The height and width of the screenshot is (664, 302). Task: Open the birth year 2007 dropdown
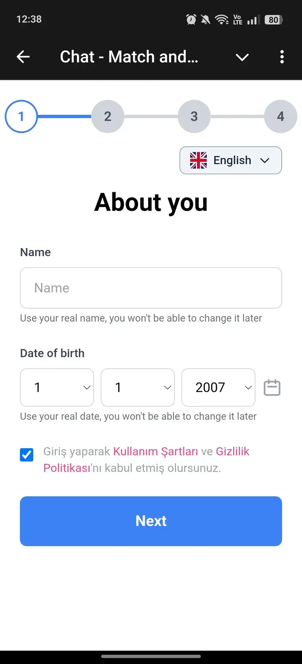pyautogui.click(x=218, y=388)
